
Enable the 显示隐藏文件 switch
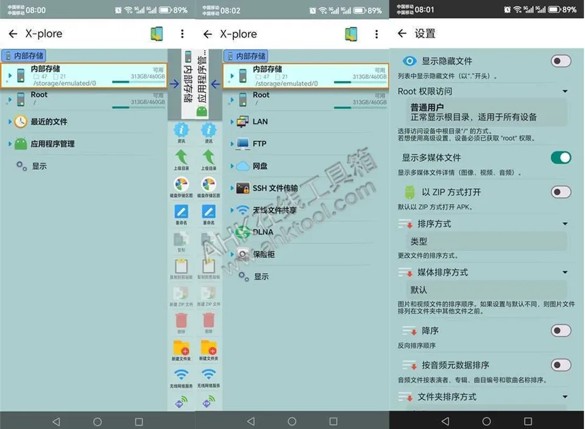coord(561,61)
